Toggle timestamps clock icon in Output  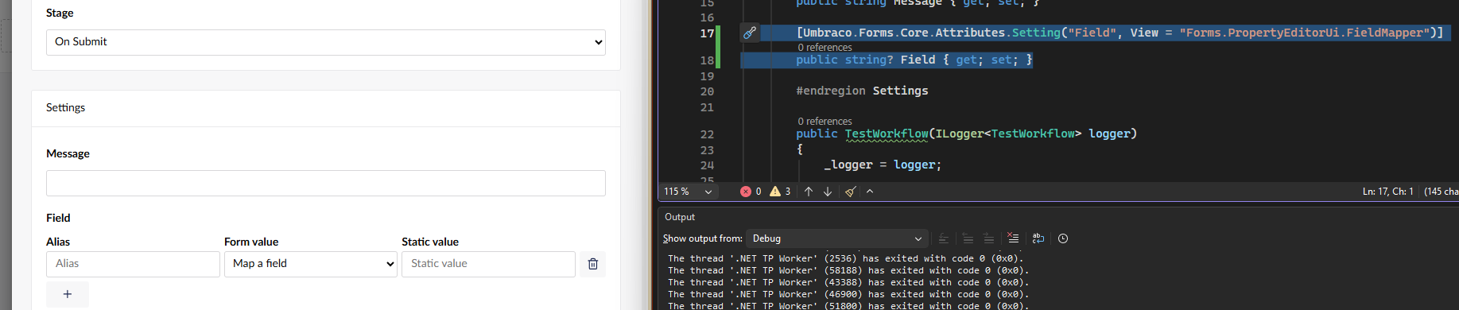1063,238
